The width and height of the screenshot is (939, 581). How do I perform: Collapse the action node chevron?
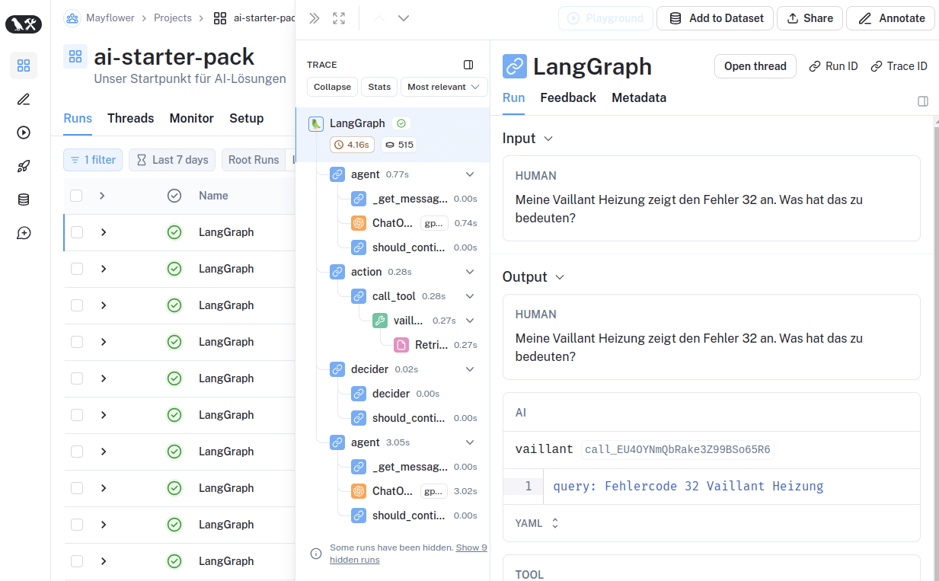pos(470,272)
